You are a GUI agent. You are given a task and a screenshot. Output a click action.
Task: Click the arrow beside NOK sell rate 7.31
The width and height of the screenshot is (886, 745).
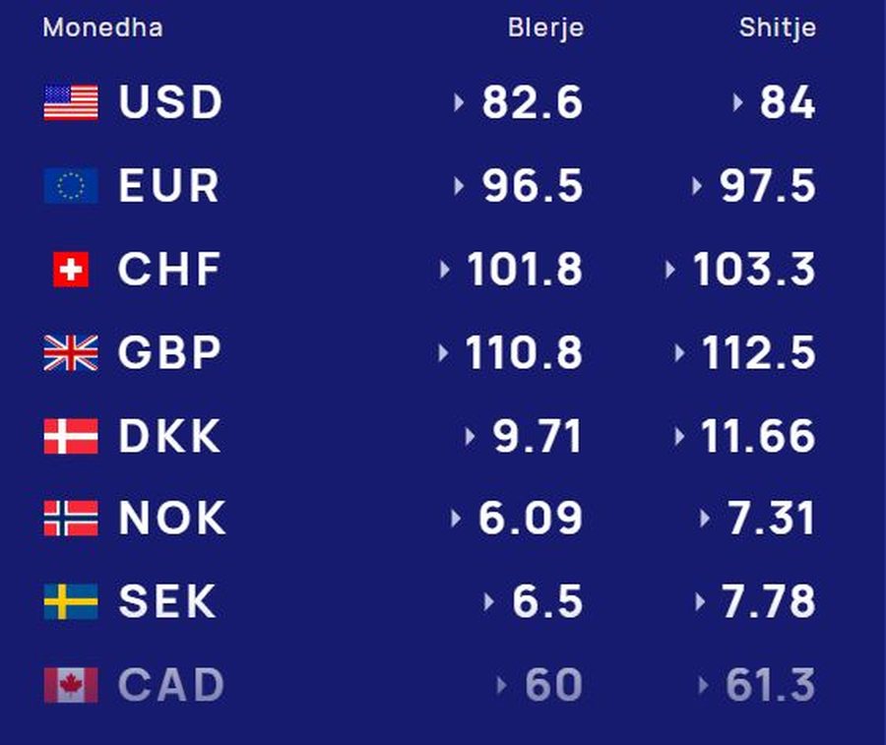[x=704, y=518]
